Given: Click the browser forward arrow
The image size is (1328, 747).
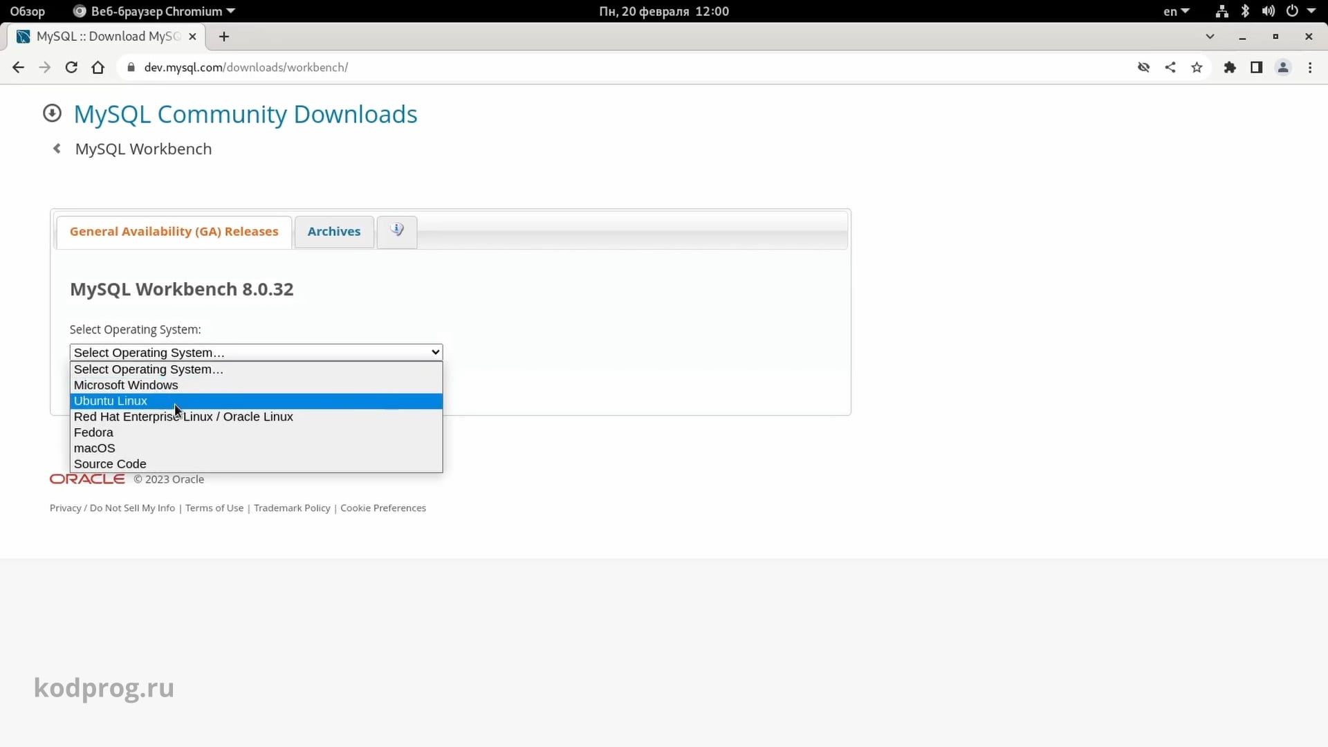Looking at the screenshot, I should click(45, 67).
